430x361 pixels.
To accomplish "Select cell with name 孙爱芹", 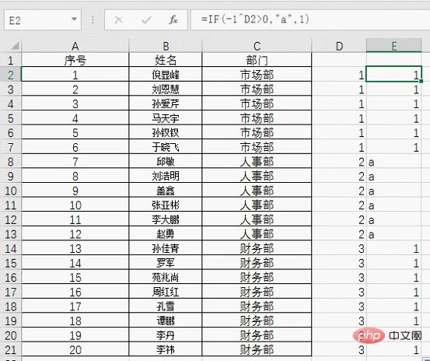I will pos(166,103).
